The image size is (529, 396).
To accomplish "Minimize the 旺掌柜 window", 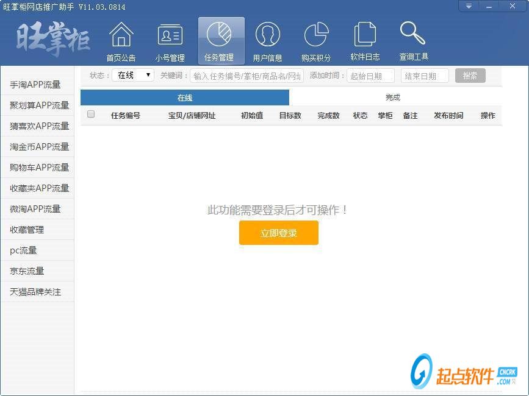I will (489, 6).
